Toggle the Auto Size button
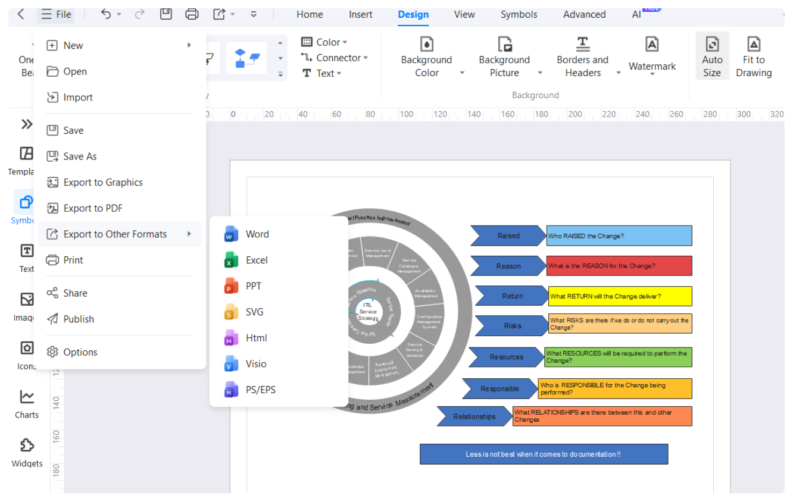 tap(712, 56)
